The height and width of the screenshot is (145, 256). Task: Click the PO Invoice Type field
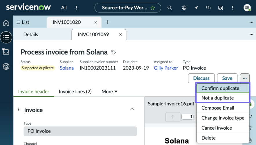click(80, 131)
